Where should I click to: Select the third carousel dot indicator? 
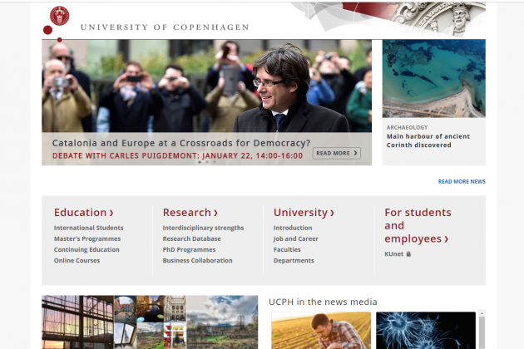(215, 162)
